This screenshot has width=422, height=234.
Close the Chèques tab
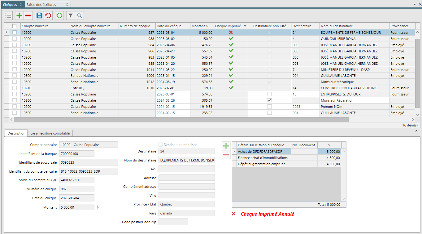tap(21, 5)
